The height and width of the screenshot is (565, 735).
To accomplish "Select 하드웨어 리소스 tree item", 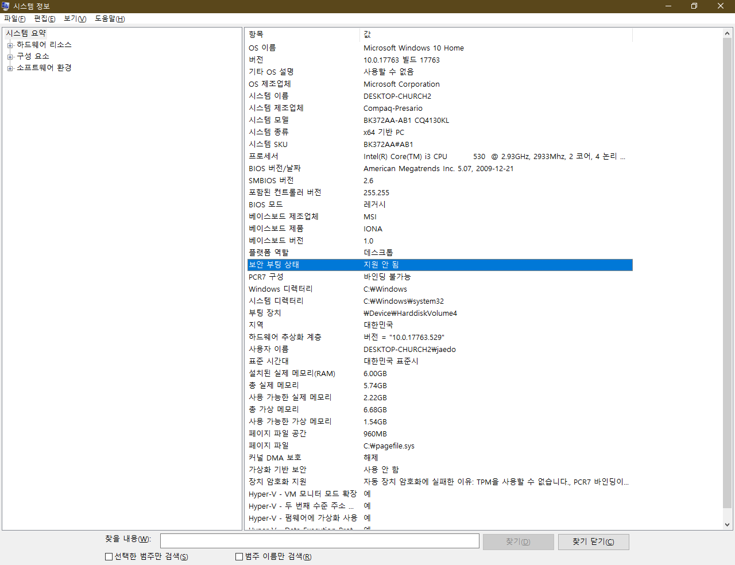I will (x=44, y=45).
